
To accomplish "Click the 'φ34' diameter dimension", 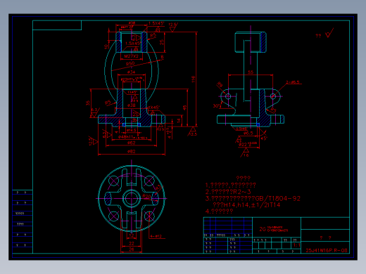I will pos(131,72).
